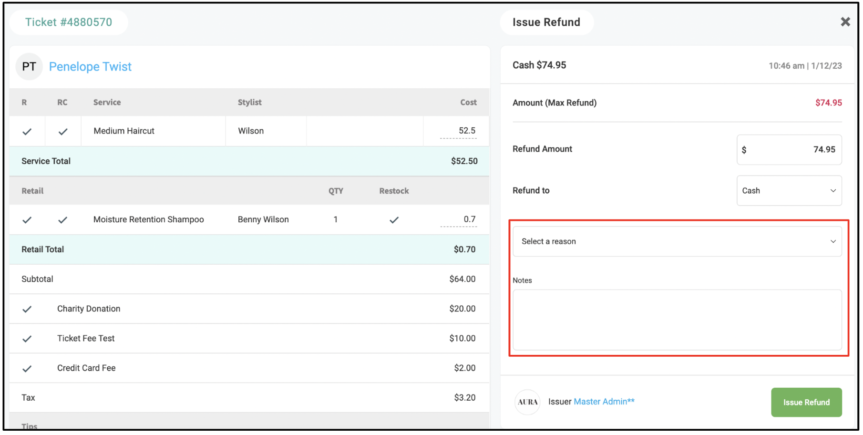Click the Wilson stylist cell

[x=251, y=131]
